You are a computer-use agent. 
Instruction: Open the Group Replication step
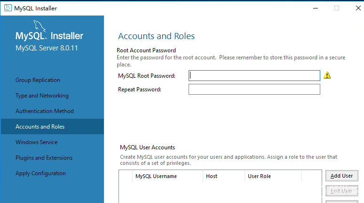[38, 80]
